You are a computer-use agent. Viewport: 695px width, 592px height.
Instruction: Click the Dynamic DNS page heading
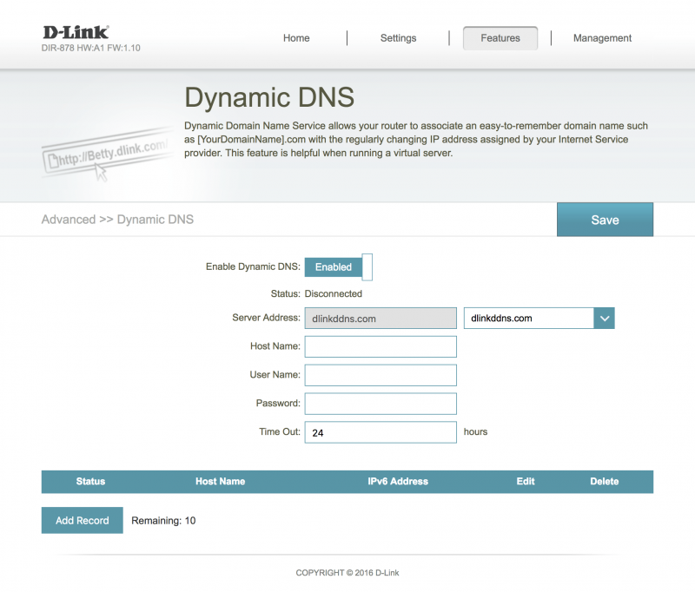click(x=269, y=97)
